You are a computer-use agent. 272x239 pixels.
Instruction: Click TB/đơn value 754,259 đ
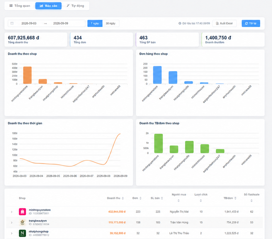pyautogui.click(x=232, y=222)
